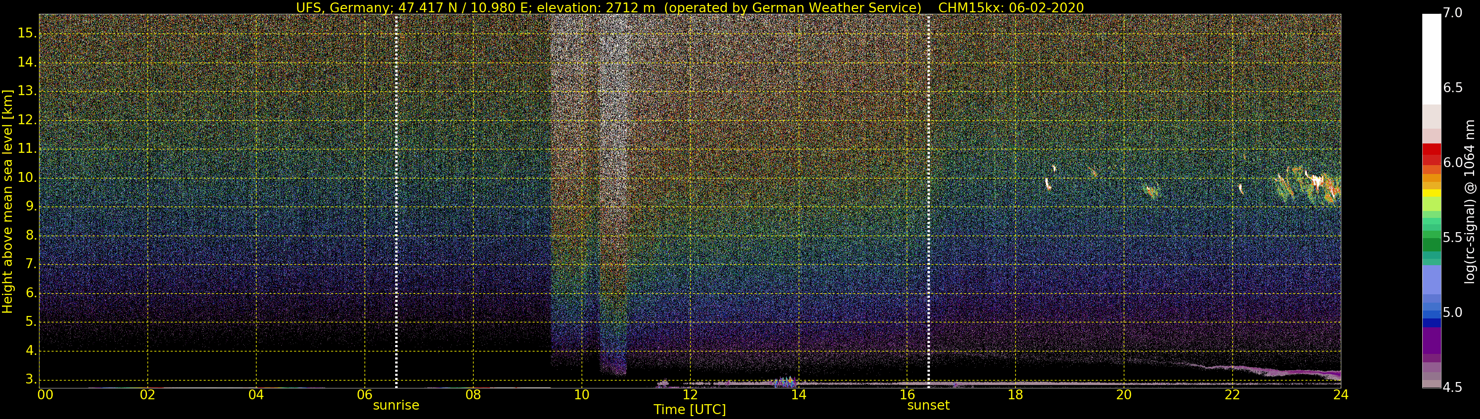Click the '7.' height tick label
Image resolution: width=1480 pixels, height=419 pixels.
tap(31, 264)
